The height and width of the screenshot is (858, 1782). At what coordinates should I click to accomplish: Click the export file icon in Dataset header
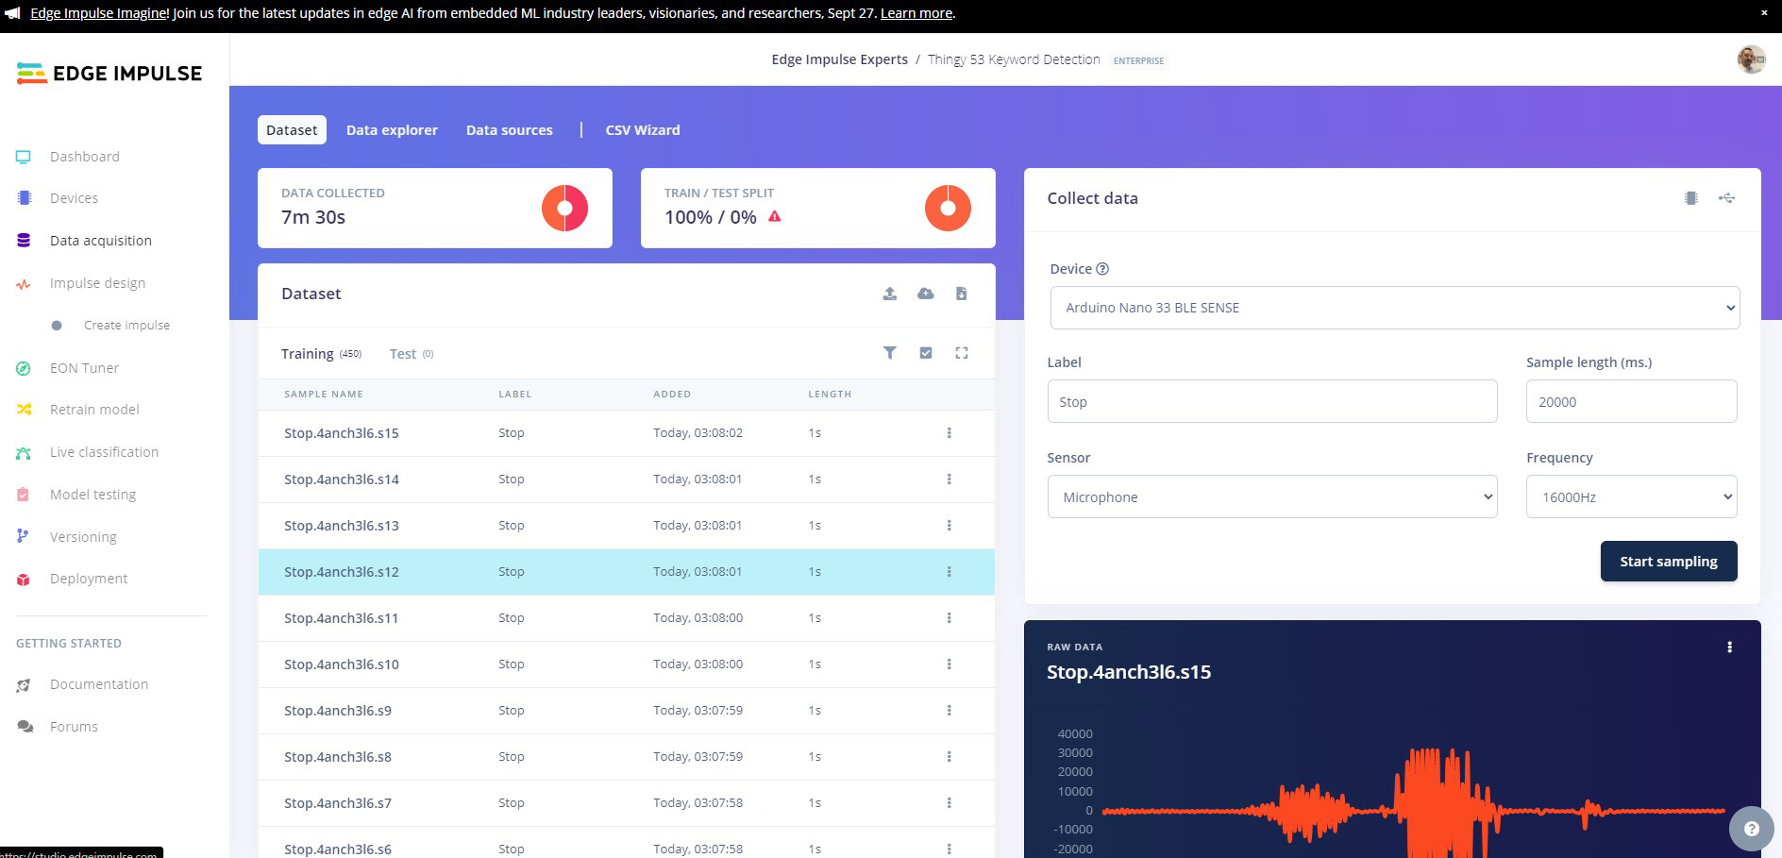pos(961,294)
